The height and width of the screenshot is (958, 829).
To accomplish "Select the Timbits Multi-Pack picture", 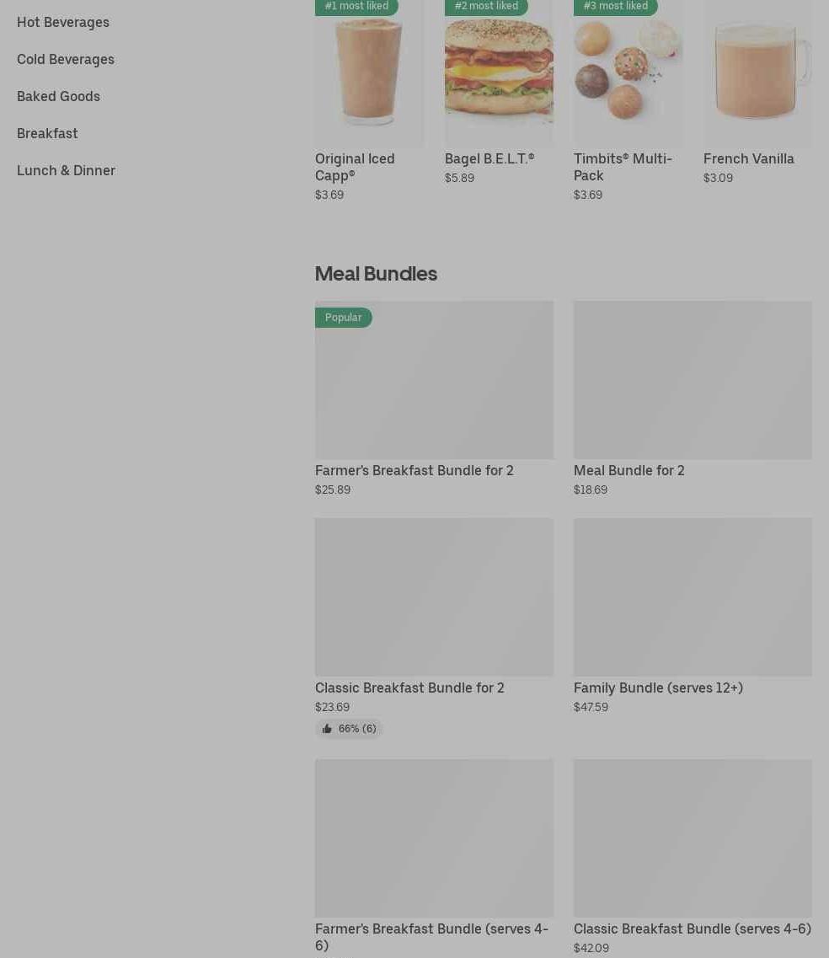I will 628,73.
